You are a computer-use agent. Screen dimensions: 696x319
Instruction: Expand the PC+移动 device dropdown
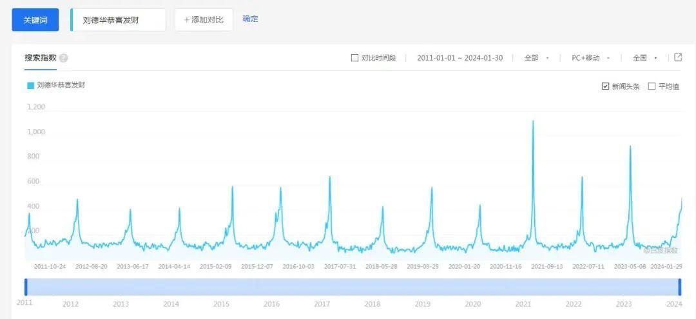590,58
